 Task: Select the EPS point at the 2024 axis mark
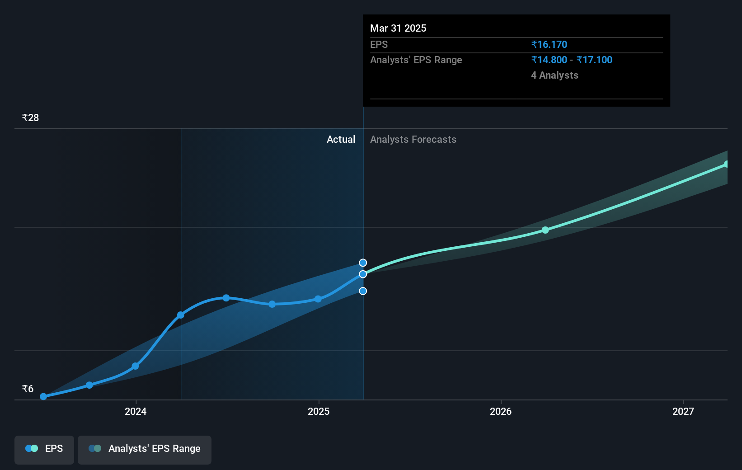click(135, 366)
